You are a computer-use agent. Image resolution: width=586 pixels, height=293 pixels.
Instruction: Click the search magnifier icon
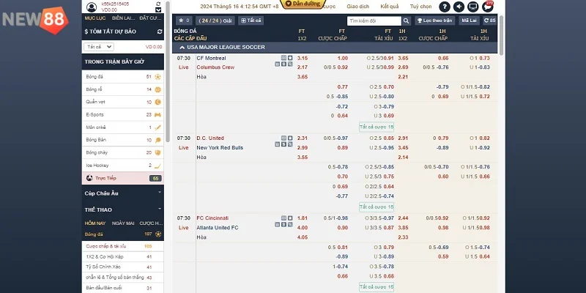(x=407, y=21)
